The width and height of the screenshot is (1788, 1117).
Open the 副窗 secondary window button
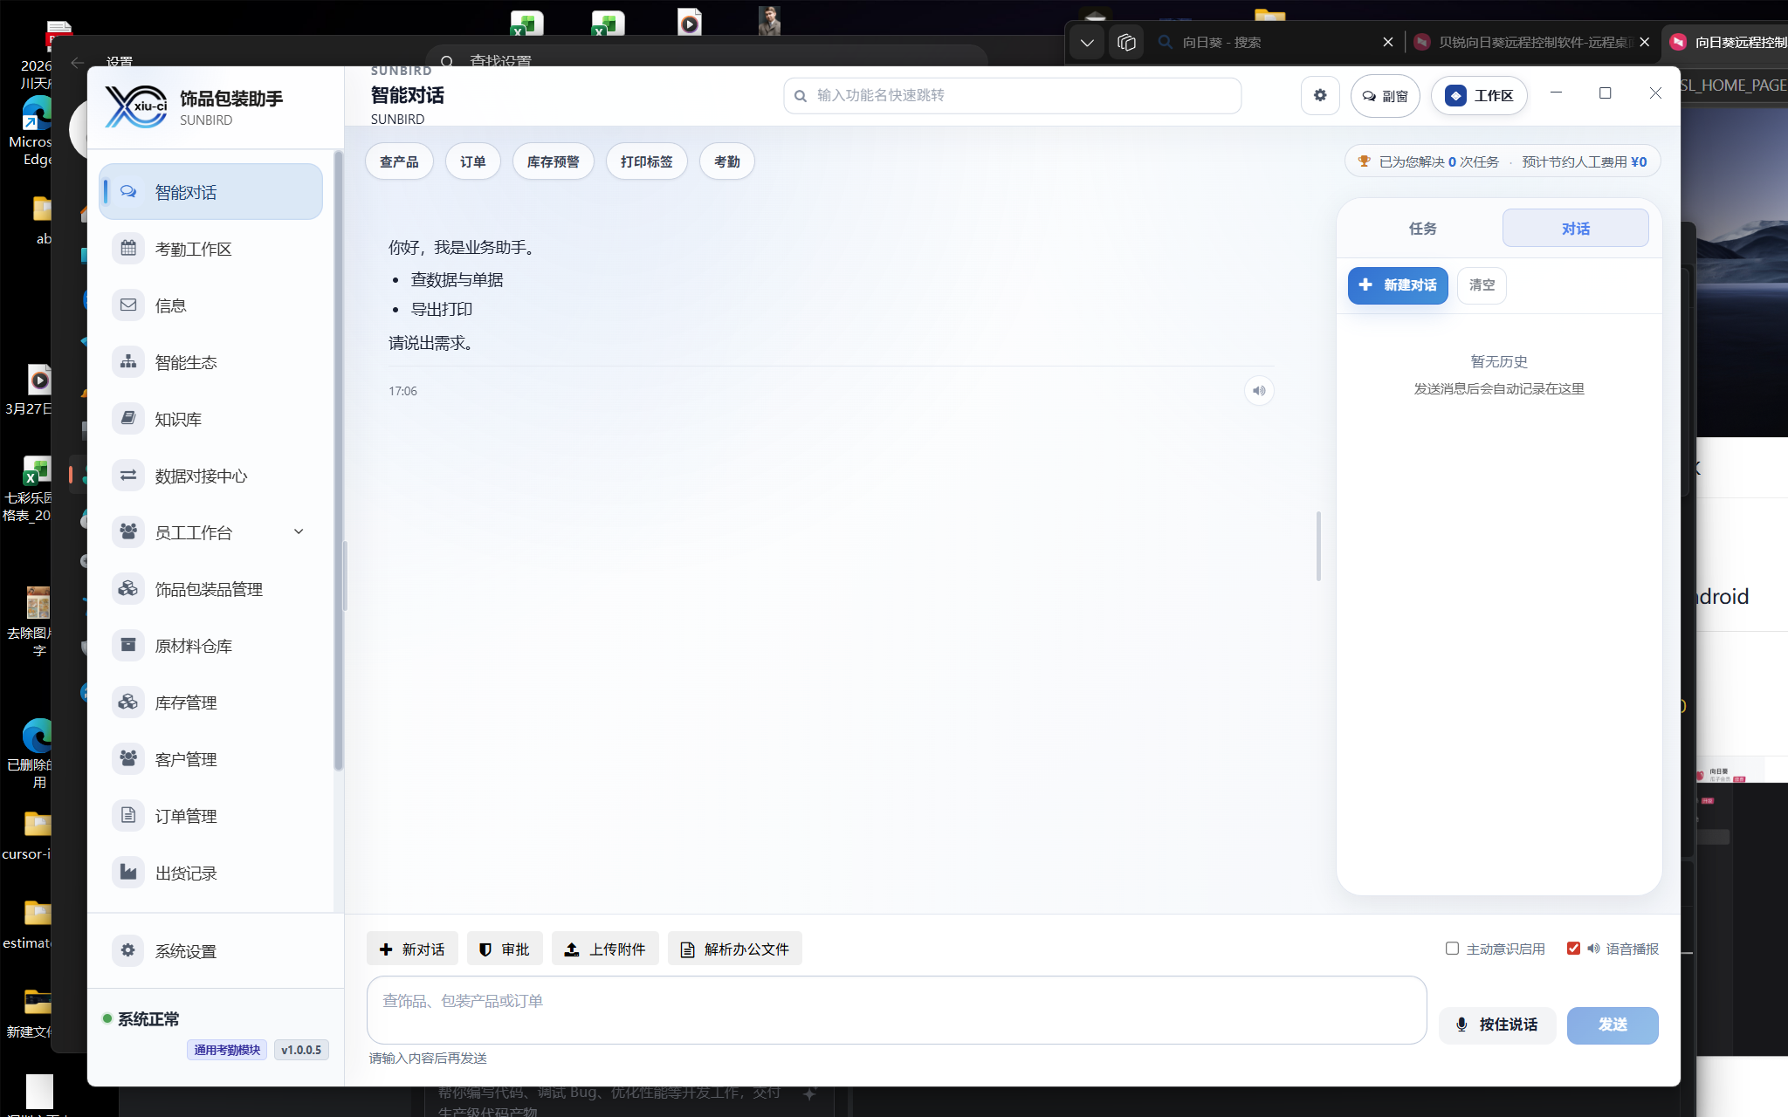coord(1386,95)
